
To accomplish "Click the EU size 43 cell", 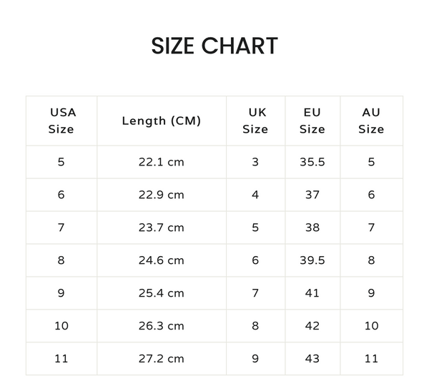I will click(312, 359).
